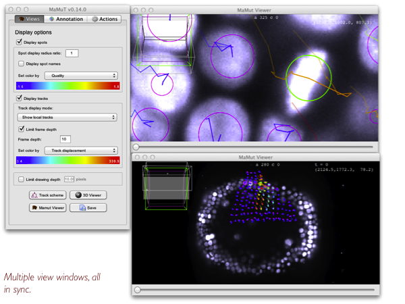The height and width of the screenshot is (304, 405).
Task: Switch to the Views tab
Action: click(28, 19)
